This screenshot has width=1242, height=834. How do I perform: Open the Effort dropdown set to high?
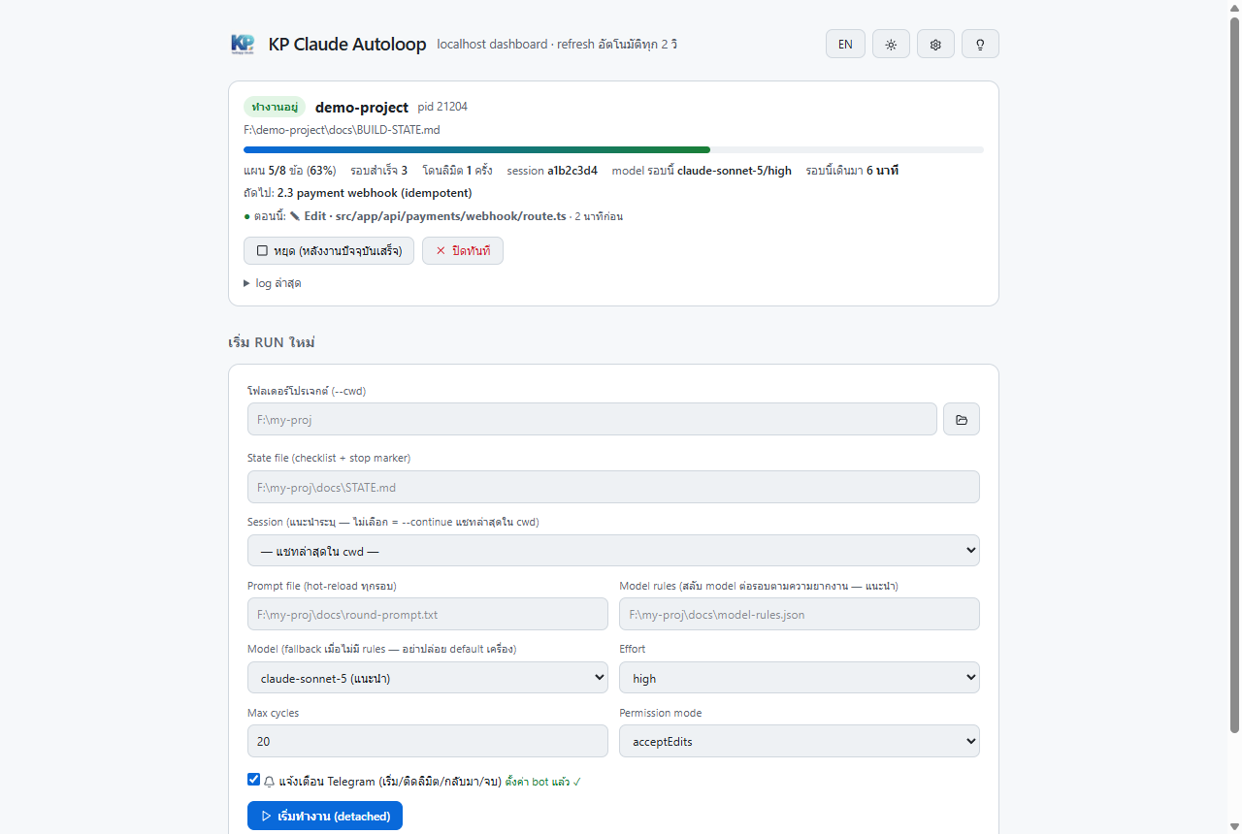click(x=800, y=678)
